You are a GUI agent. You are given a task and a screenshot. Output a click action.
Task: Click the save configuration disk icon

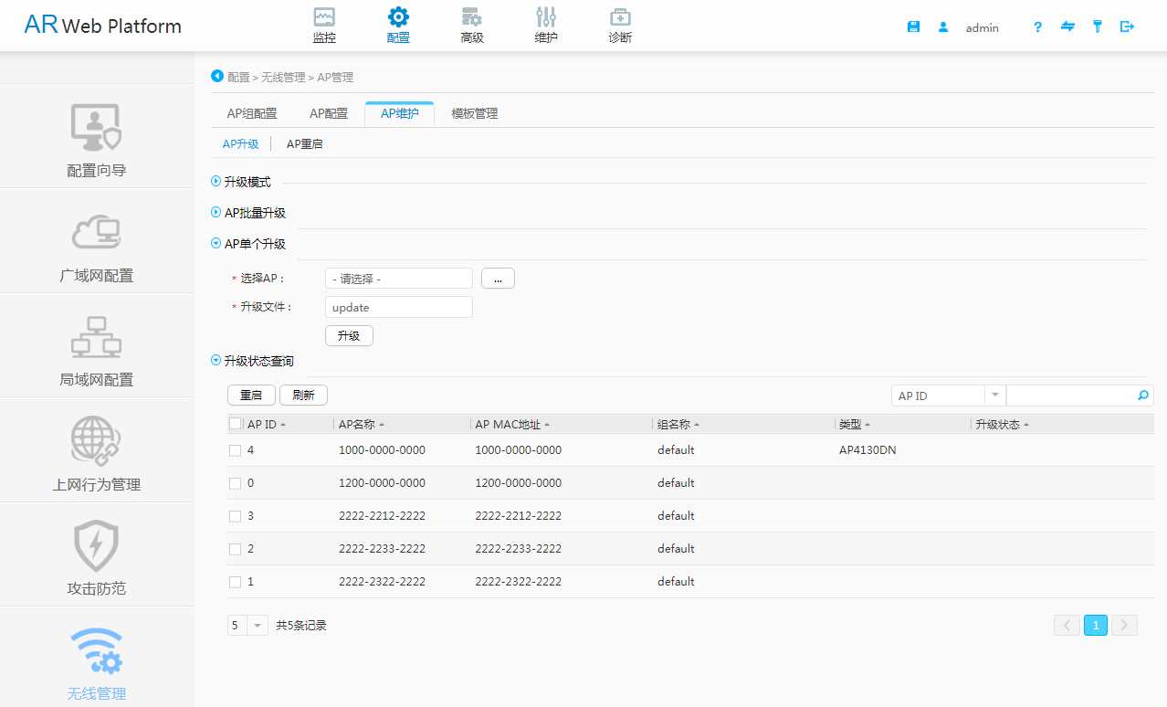point(913,27)
